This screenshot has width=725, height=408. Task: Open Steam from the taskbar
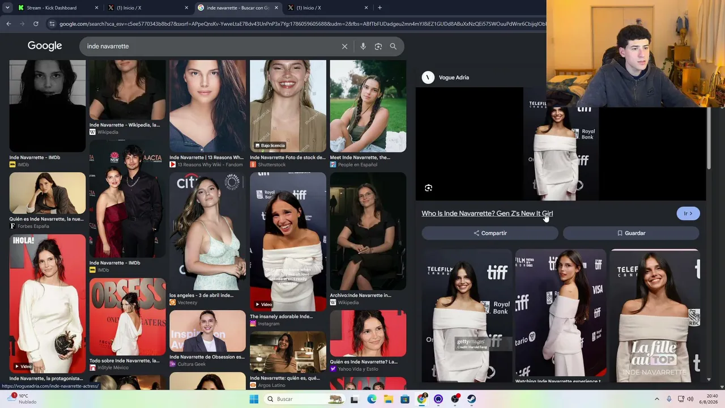click(x=472, y=399)
